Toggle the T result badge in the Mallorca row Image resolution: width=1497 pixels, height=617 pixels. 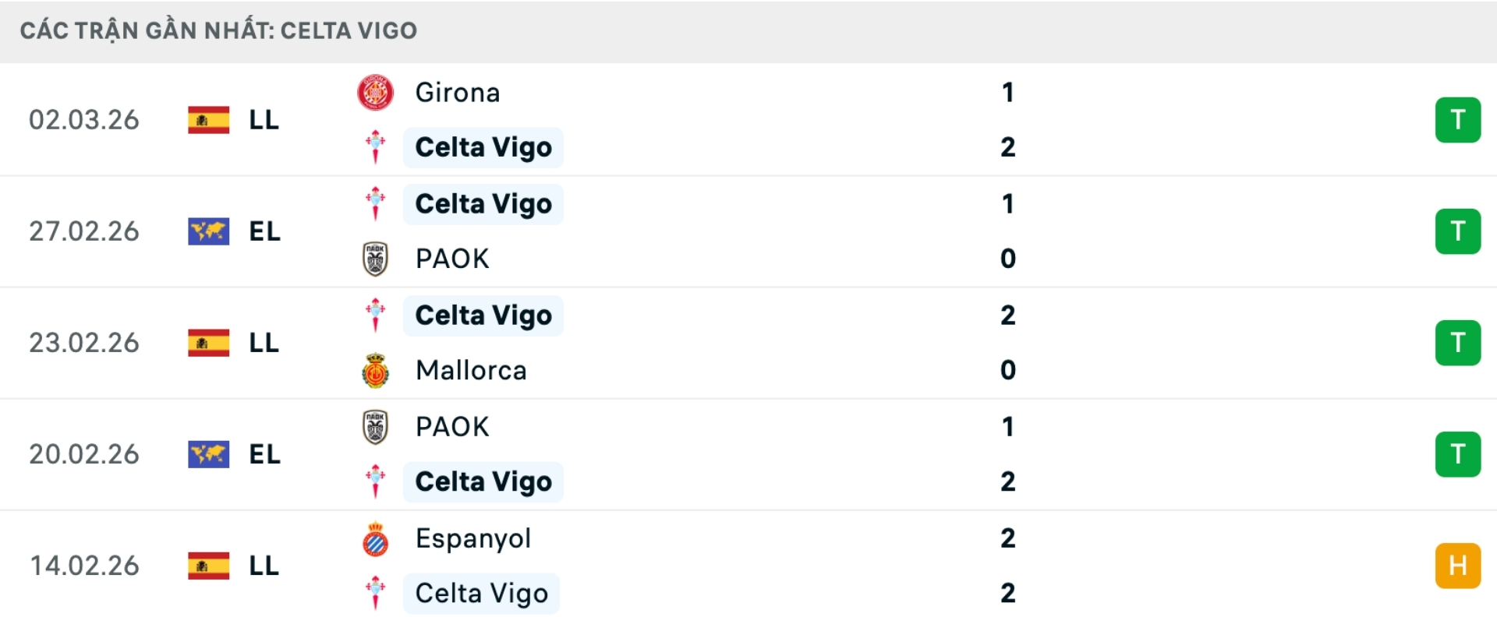(1458, 343)
